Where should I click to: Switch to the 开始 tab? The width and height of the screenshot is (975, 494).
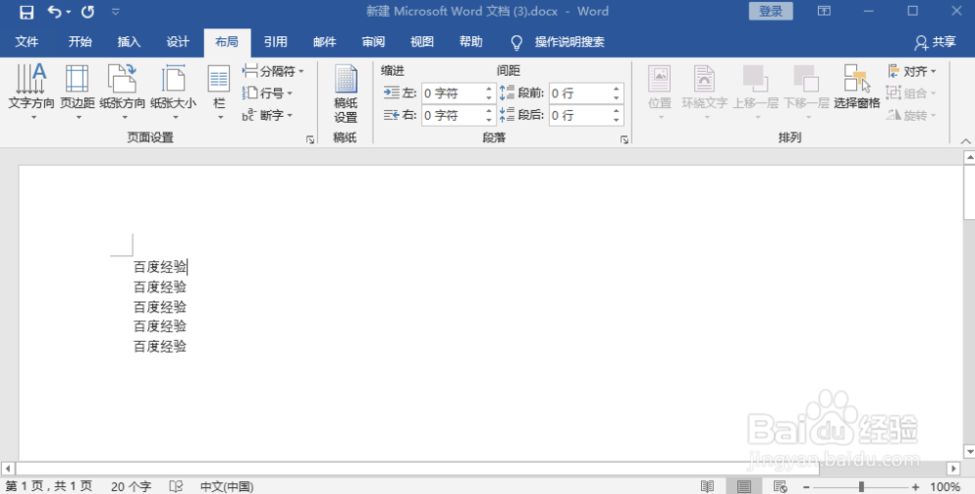coord(80,42)
